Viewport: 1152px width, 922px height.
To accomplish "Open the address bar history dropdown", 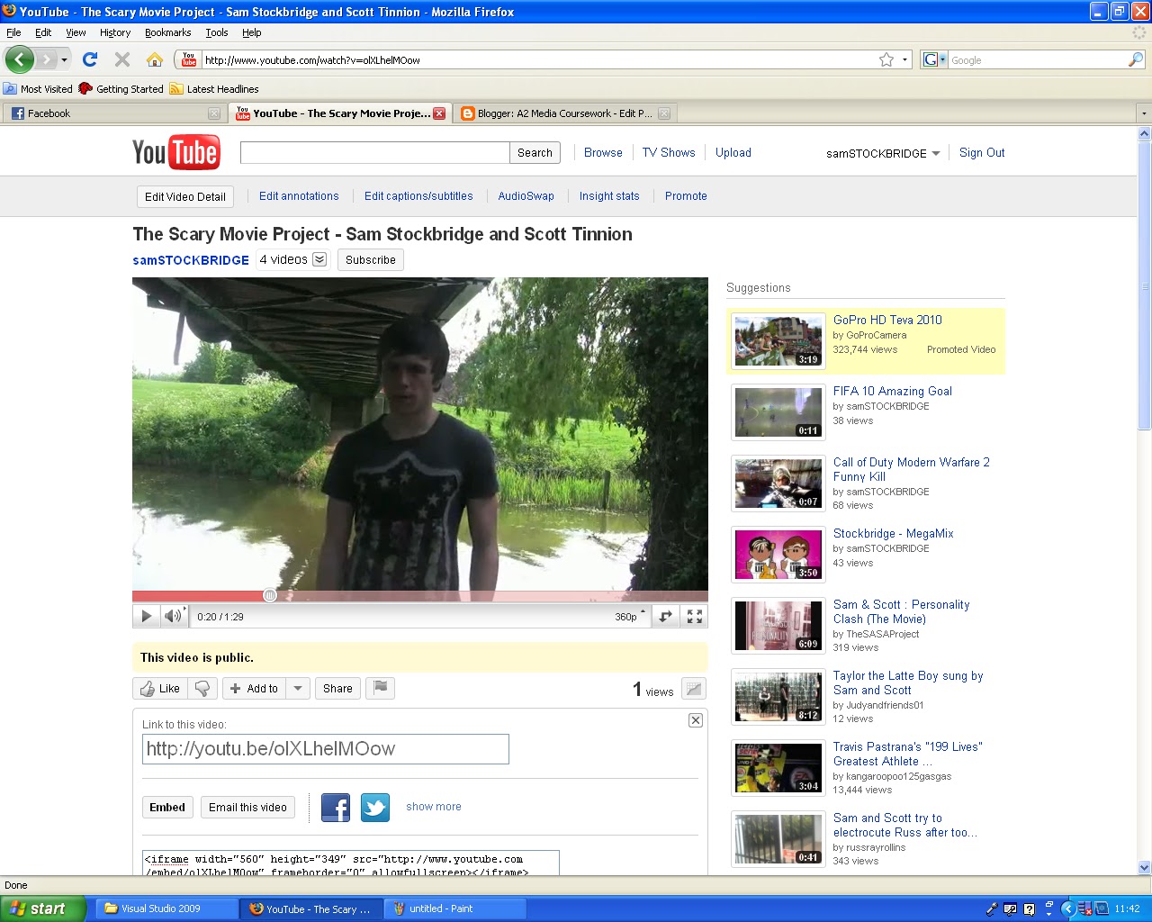I will (x=905, y=60).
